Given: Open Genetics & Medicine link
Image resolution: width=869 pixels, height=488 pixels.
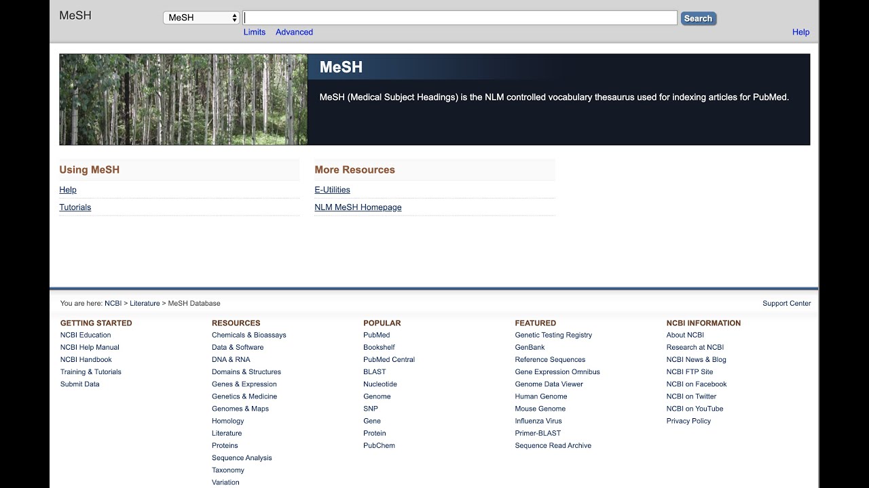Looking at the screenshot, I should pyautogui.click(x=244, y=396).
